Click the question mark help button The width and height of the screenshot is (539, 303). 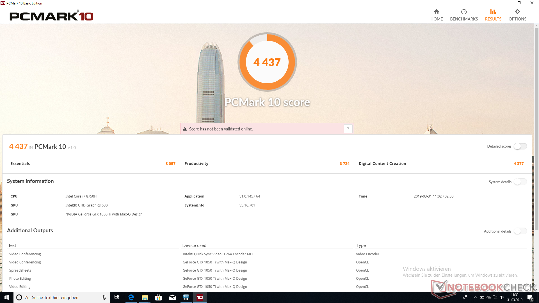pyautogui.click(x=348, y=129)
